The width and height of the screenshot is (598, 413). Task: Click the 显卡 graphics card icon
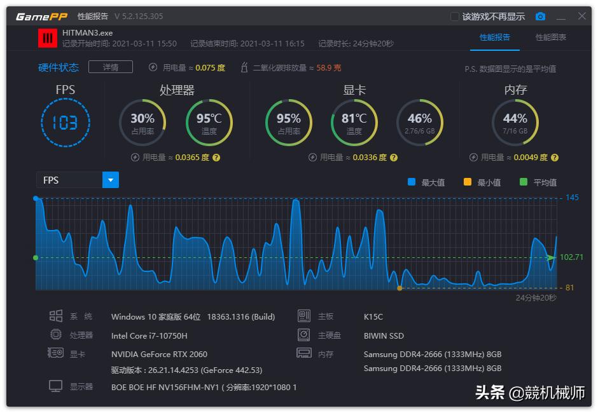[x=57, y=354]
